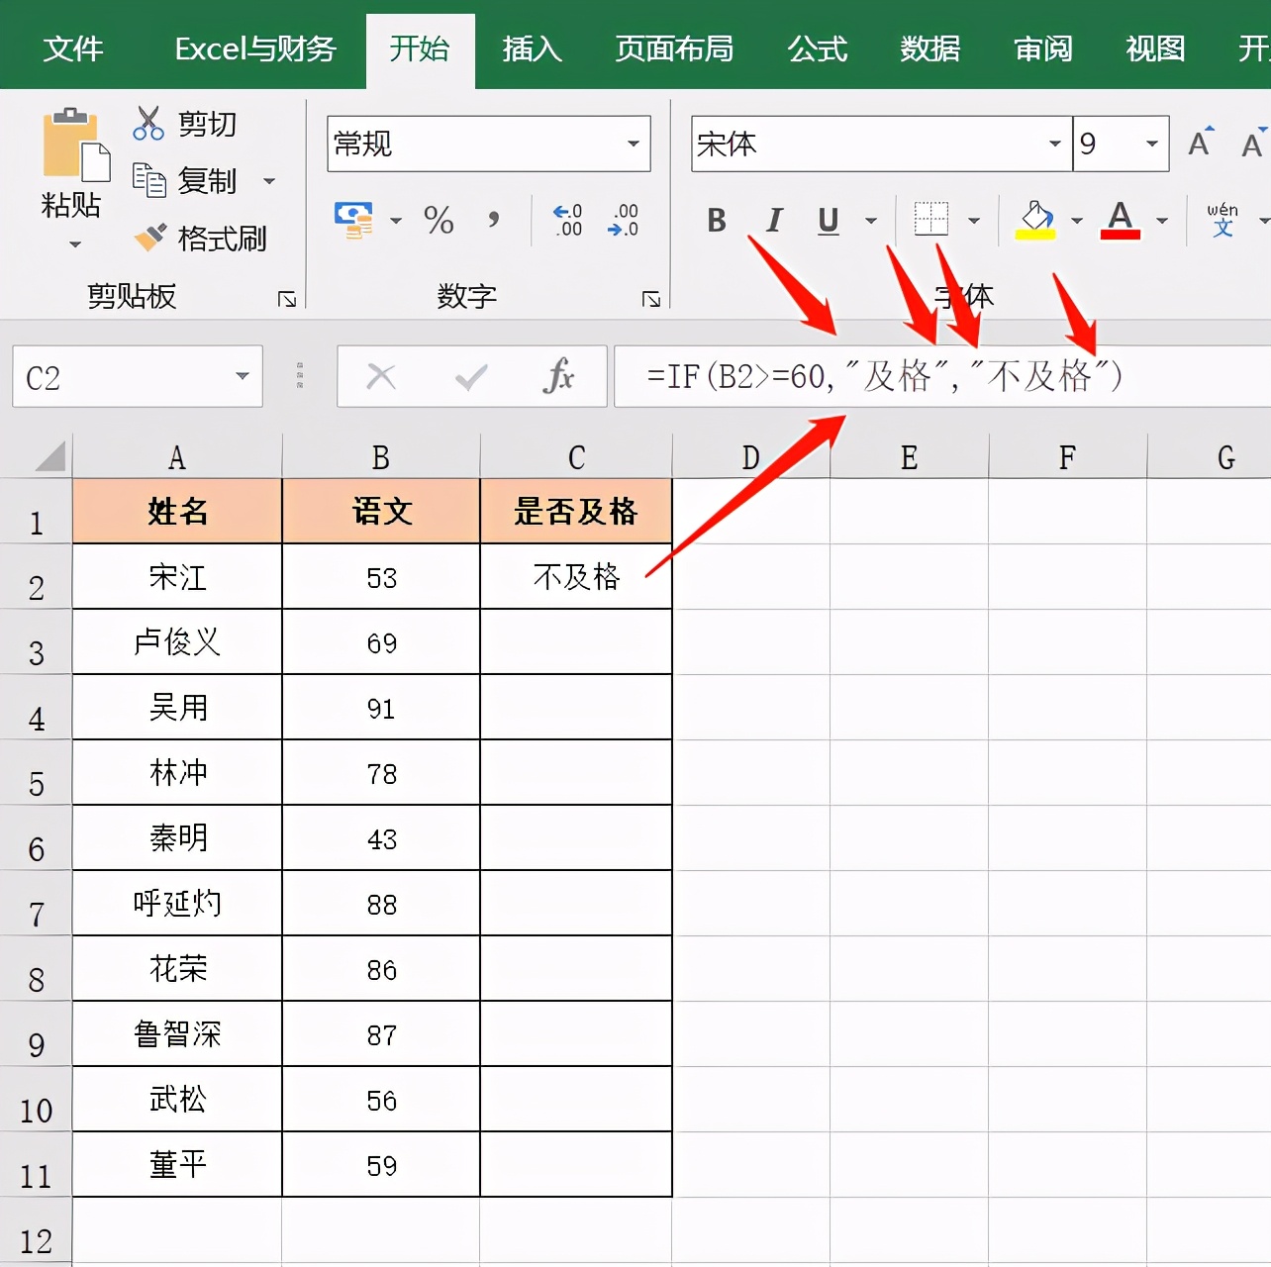The image size is (1271, 1267).
Task: Click the red font color swatch
Action: tap(1119, 233)
